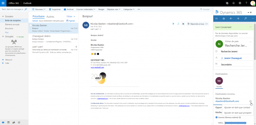Screen dimensions: 256x125
Task: Close the Dynamics 365 pane
Action: (251, 12)
